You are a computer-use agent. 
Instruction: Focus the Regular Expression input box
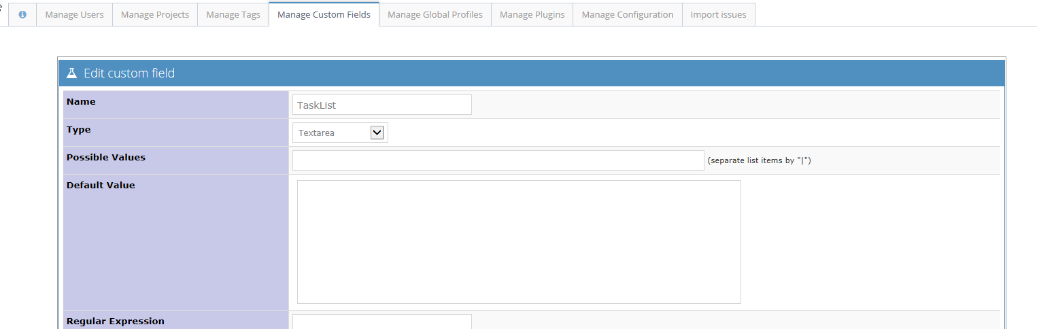tap(381, 322)
